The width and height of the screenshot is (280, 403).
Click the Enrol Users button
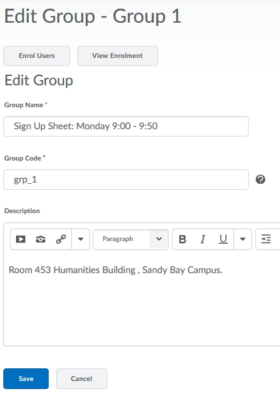pyautogui.click(x=37, y=56)
